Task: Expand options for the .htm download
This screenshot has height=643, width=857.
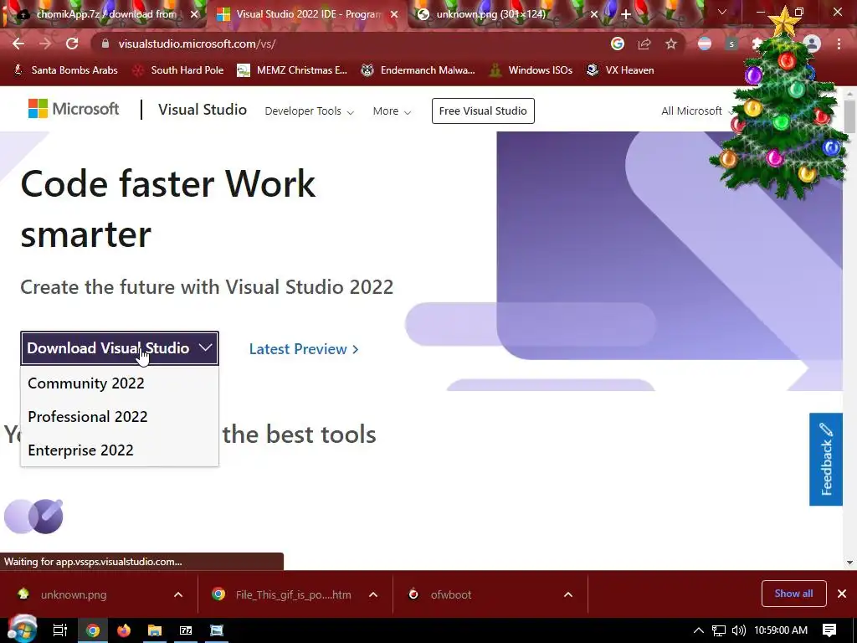Action: (x=373, y=594)
